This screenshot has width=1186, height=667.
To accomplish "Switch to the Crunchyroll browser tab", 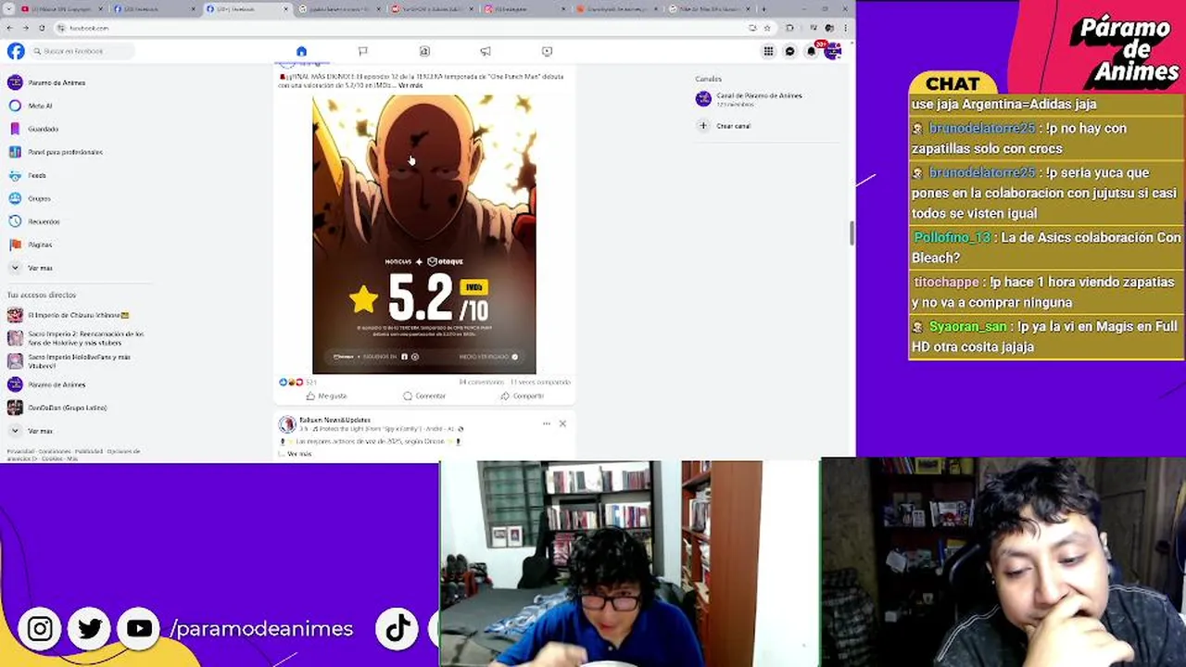I will point(616,8).
